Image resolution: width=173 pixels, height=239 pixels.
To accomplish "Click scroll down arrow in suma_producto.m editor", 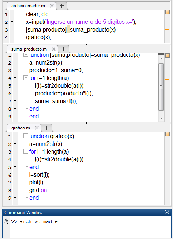I will click(161, 118).
